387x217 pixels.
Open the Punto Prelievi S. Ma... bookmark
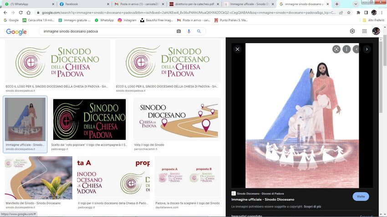click(231, 20)
